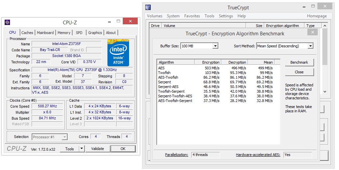The image size is (339, 170).
Task: Run the encryption Benchmark button
Action: [x=299, y=62]
